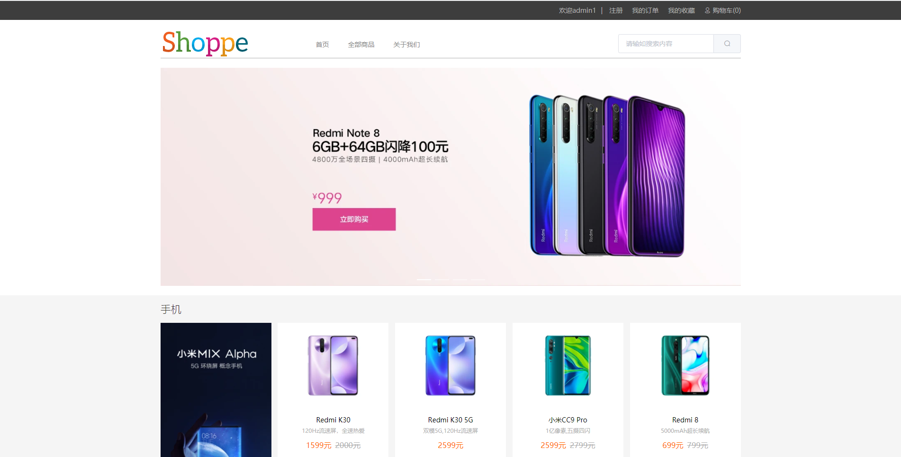Open the 我的订单 link
This screenshot has height=457, width=901.
point(645,10)
